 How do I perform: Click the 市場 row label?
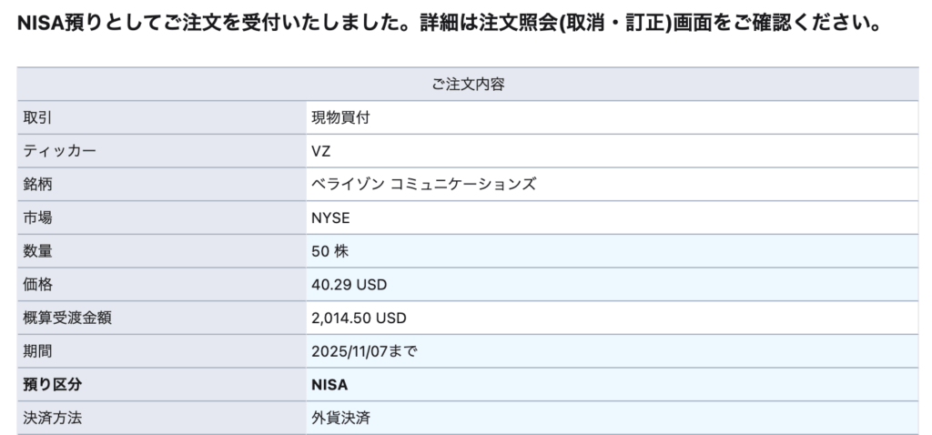pyautogui.click(x=38, y=217)
